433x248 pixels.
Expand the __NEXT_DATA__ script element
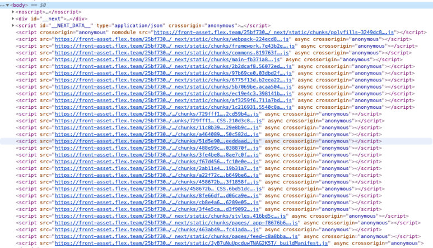pos(13,26)
